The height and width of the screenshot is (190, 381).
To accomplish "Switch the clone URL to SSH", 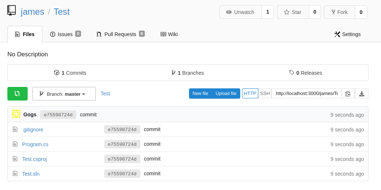I will pos(265,94).
